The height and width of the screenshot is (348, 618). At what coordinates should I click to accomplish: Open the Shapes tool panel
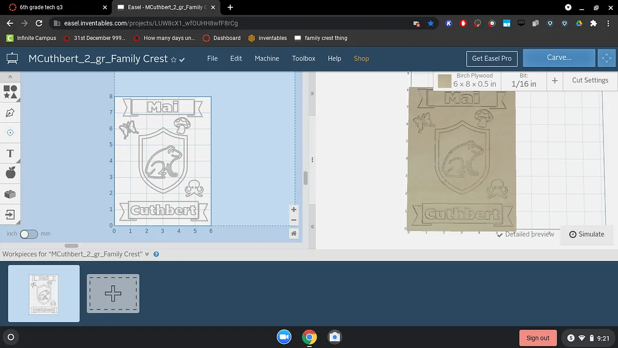click(x=10, y=92)
